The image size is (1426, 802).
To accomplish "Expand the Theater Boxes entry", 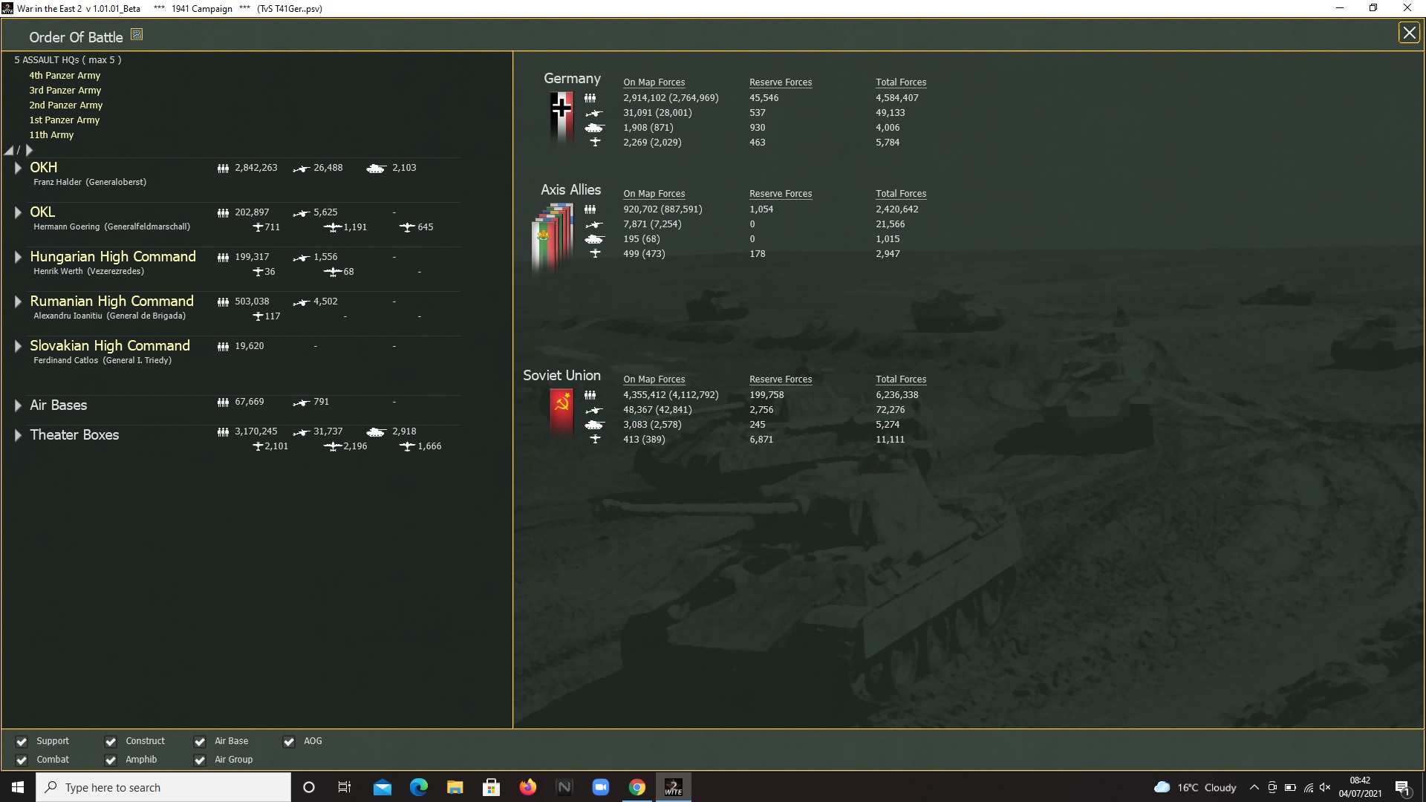I will (18, 435).
